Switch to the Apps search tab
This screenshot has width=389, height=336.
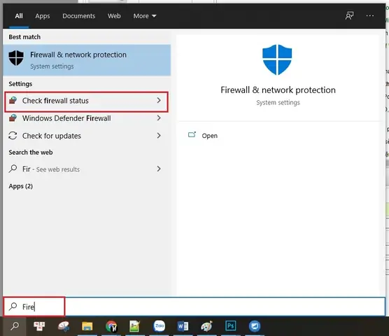tap(43, 16)
